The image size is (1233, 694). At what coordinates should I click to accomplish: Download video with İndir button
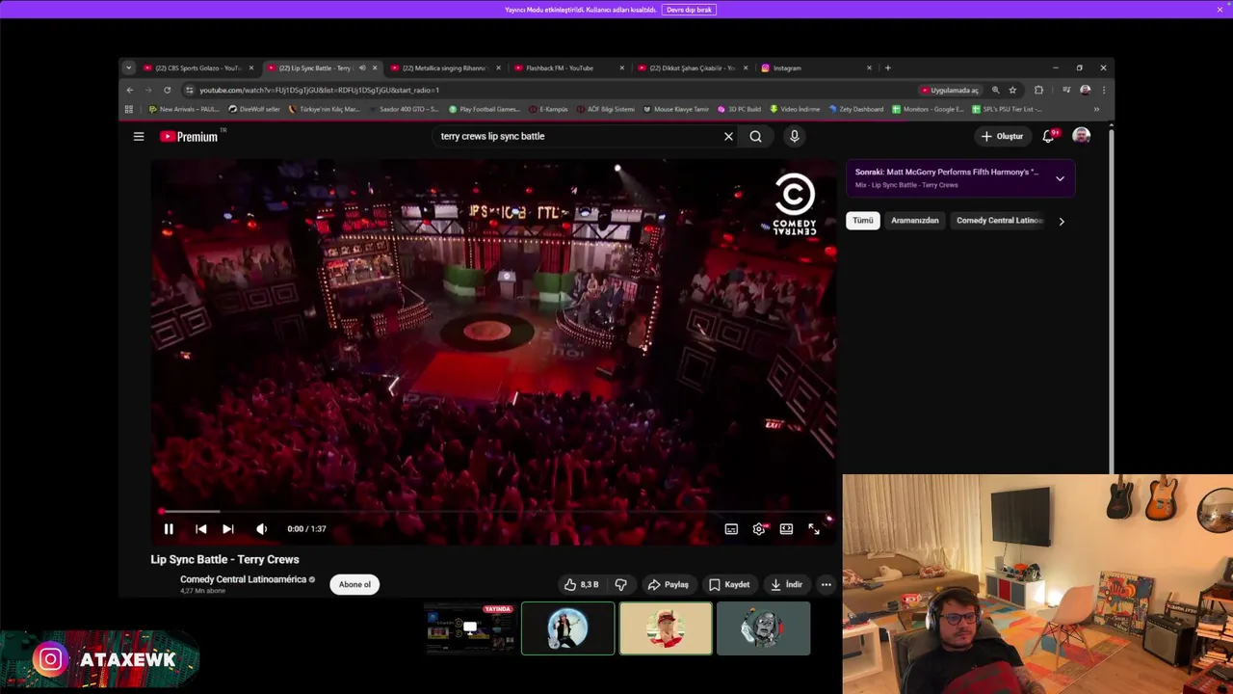pyautogui.click(x=785, y=584)
